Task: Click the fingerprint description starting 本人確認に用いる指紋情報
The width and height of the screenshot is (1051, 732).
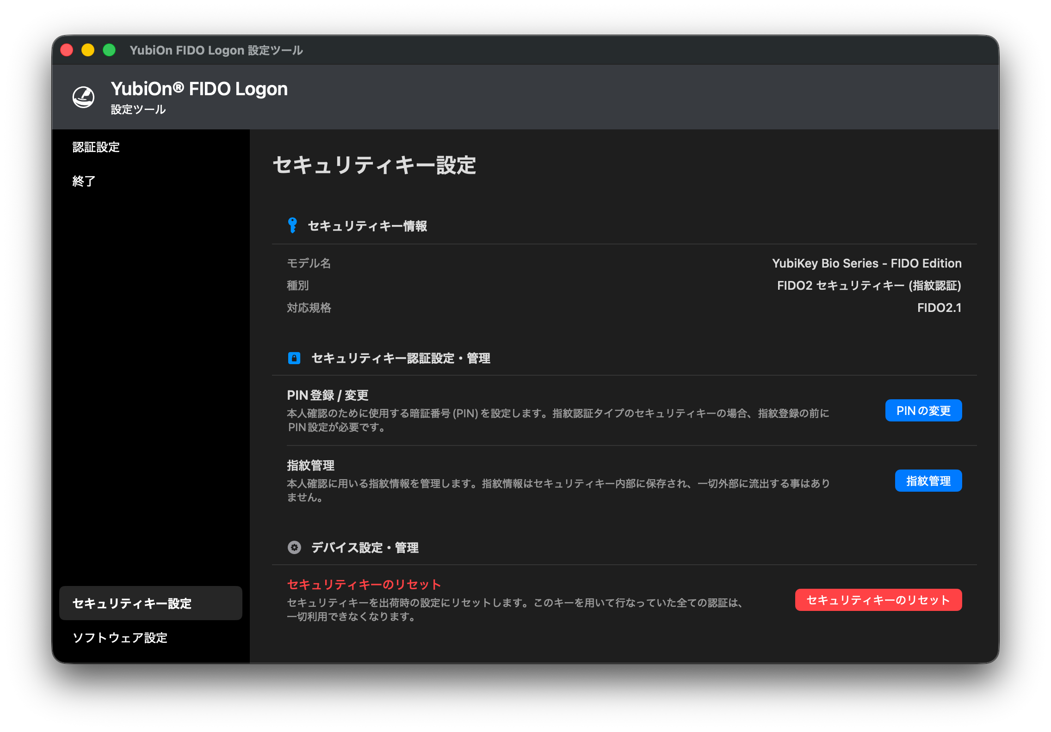Action: (x=558, y=490)
